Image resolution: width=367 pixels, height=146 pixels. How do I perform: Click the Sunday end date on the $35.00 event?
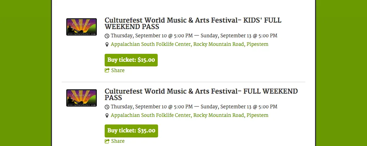tap(239, 107)
